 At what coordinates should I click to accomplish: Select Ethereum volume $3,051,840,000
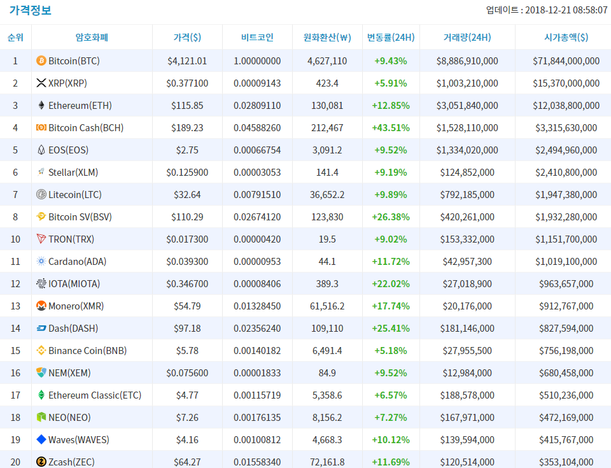(x=467, y=105)
